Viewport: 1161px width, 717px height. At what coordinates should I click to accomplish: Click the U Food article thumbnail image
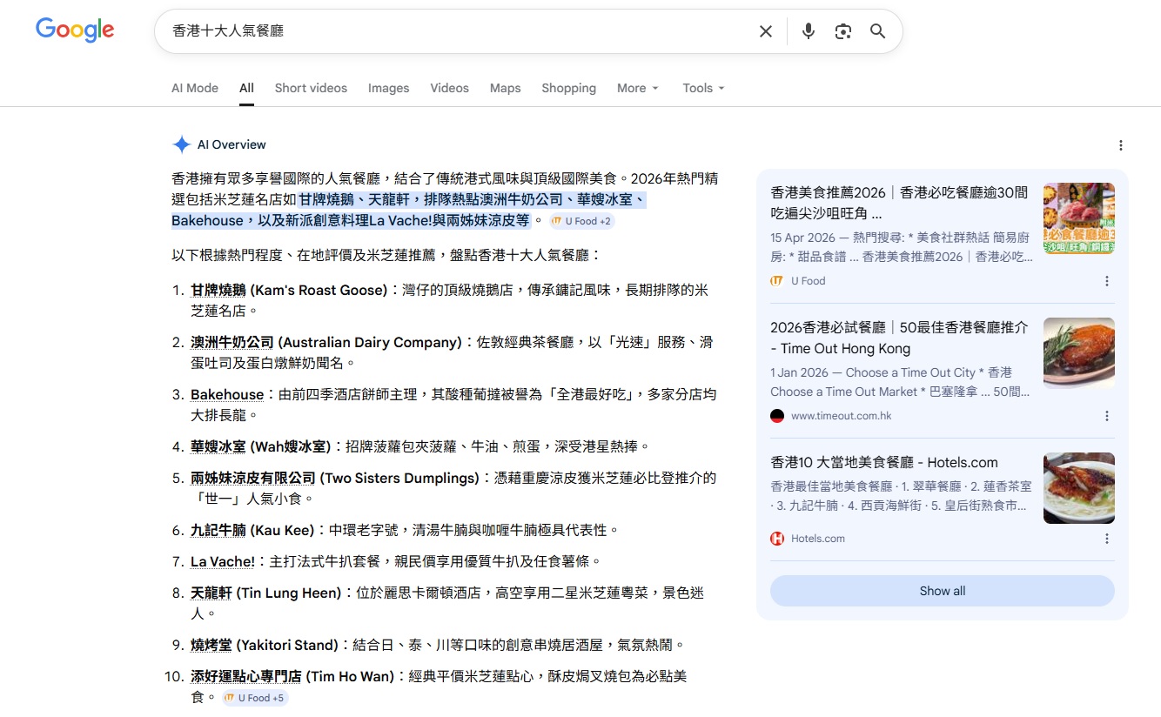(x=1079, y=218)
